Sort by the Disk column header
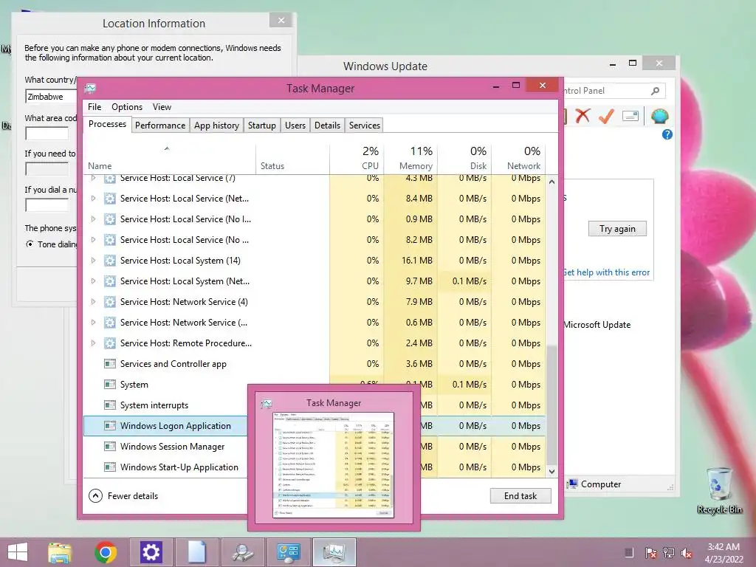Screen dimensions: 756x567 tap(464, 158)
